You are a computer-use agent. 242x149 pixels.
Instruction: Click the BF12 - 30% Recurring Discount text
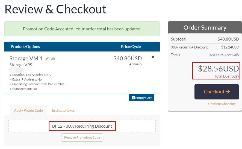tap(82, 126)
